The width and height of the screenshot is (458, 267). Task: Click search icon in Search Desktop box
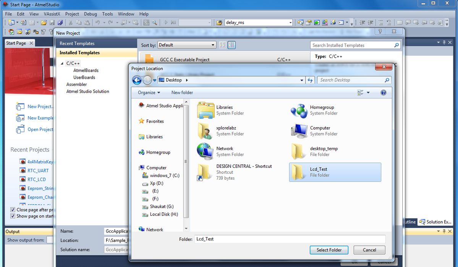pos(387,80)
